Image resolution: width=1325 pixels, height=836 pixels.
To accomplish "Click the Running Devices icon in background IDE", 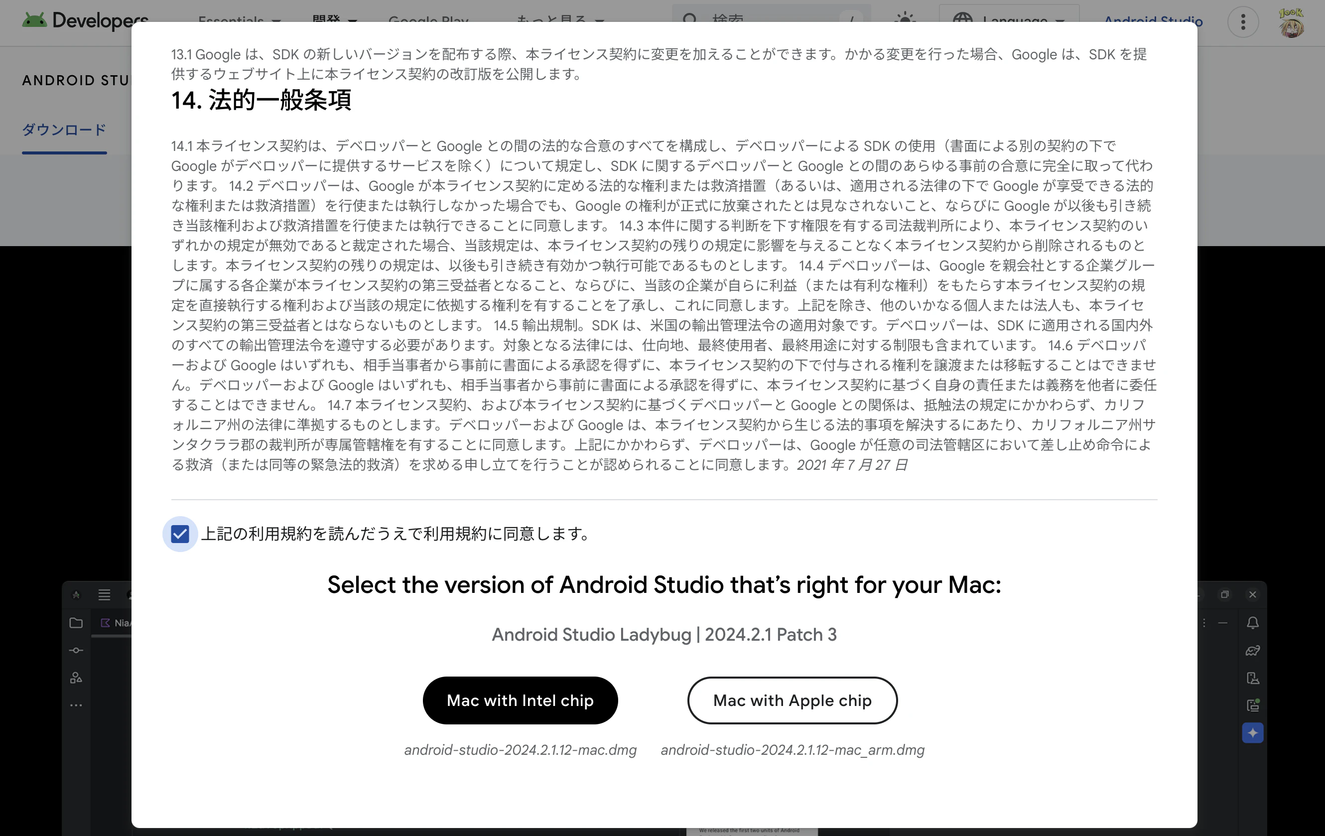I will tap(1253, 705).
